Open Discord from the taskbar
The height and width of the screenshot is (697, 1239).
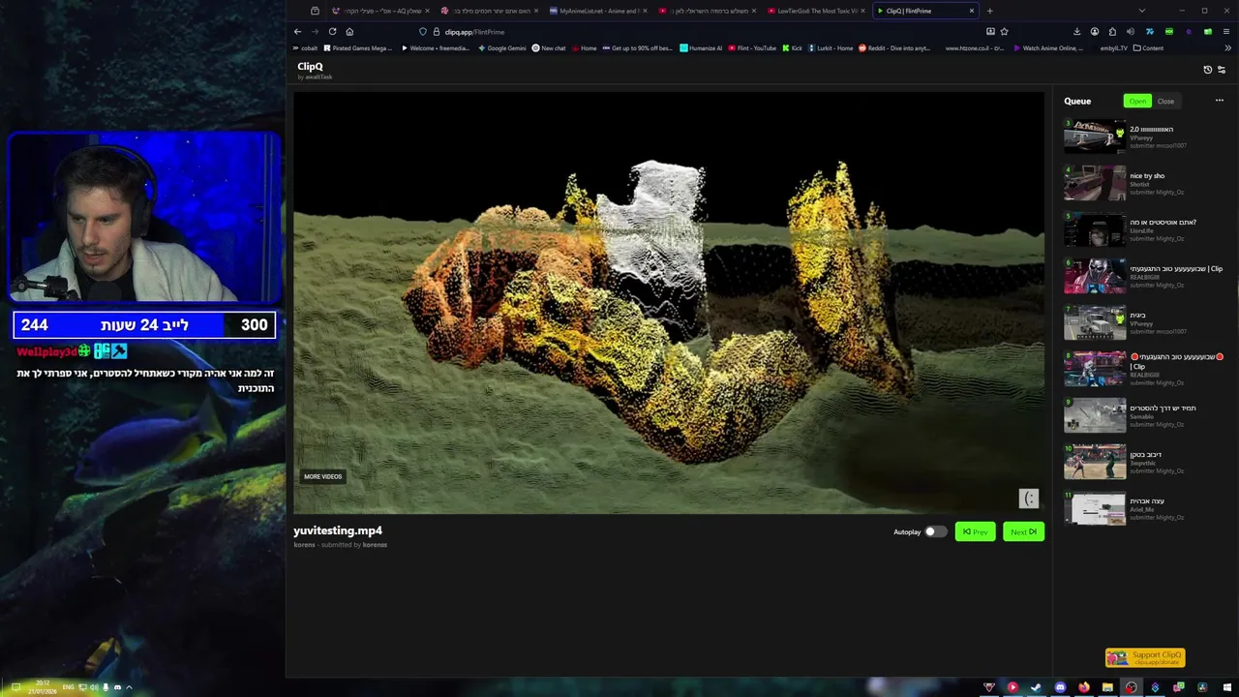coord(1060,687)
